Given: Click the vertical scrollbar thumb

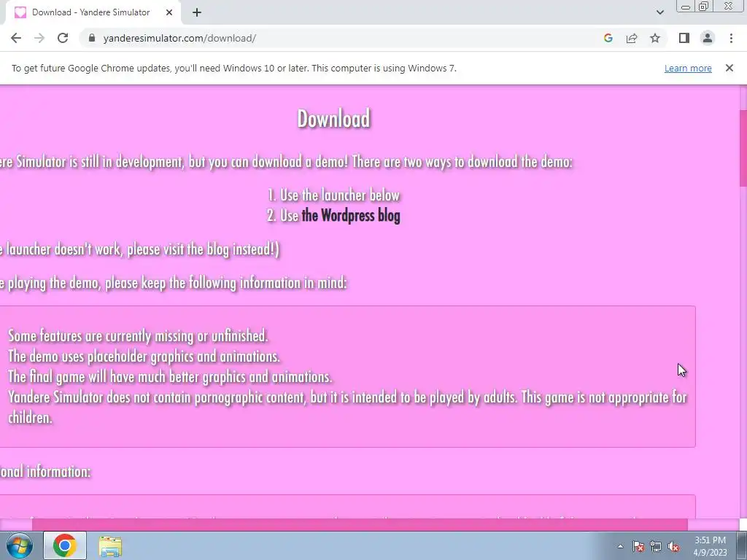Looking at the screenshot, I should pos(743,147).
